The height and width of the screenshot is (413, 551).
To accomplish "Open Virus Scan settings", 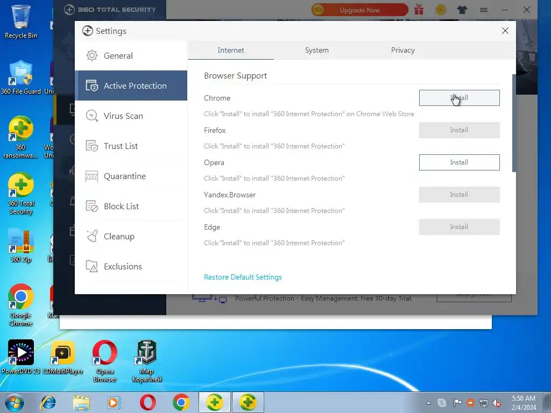I will click(x=131, y=116).
